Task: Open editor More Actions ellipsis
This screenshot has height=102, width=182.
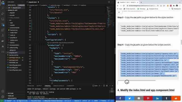Action: 112,2
